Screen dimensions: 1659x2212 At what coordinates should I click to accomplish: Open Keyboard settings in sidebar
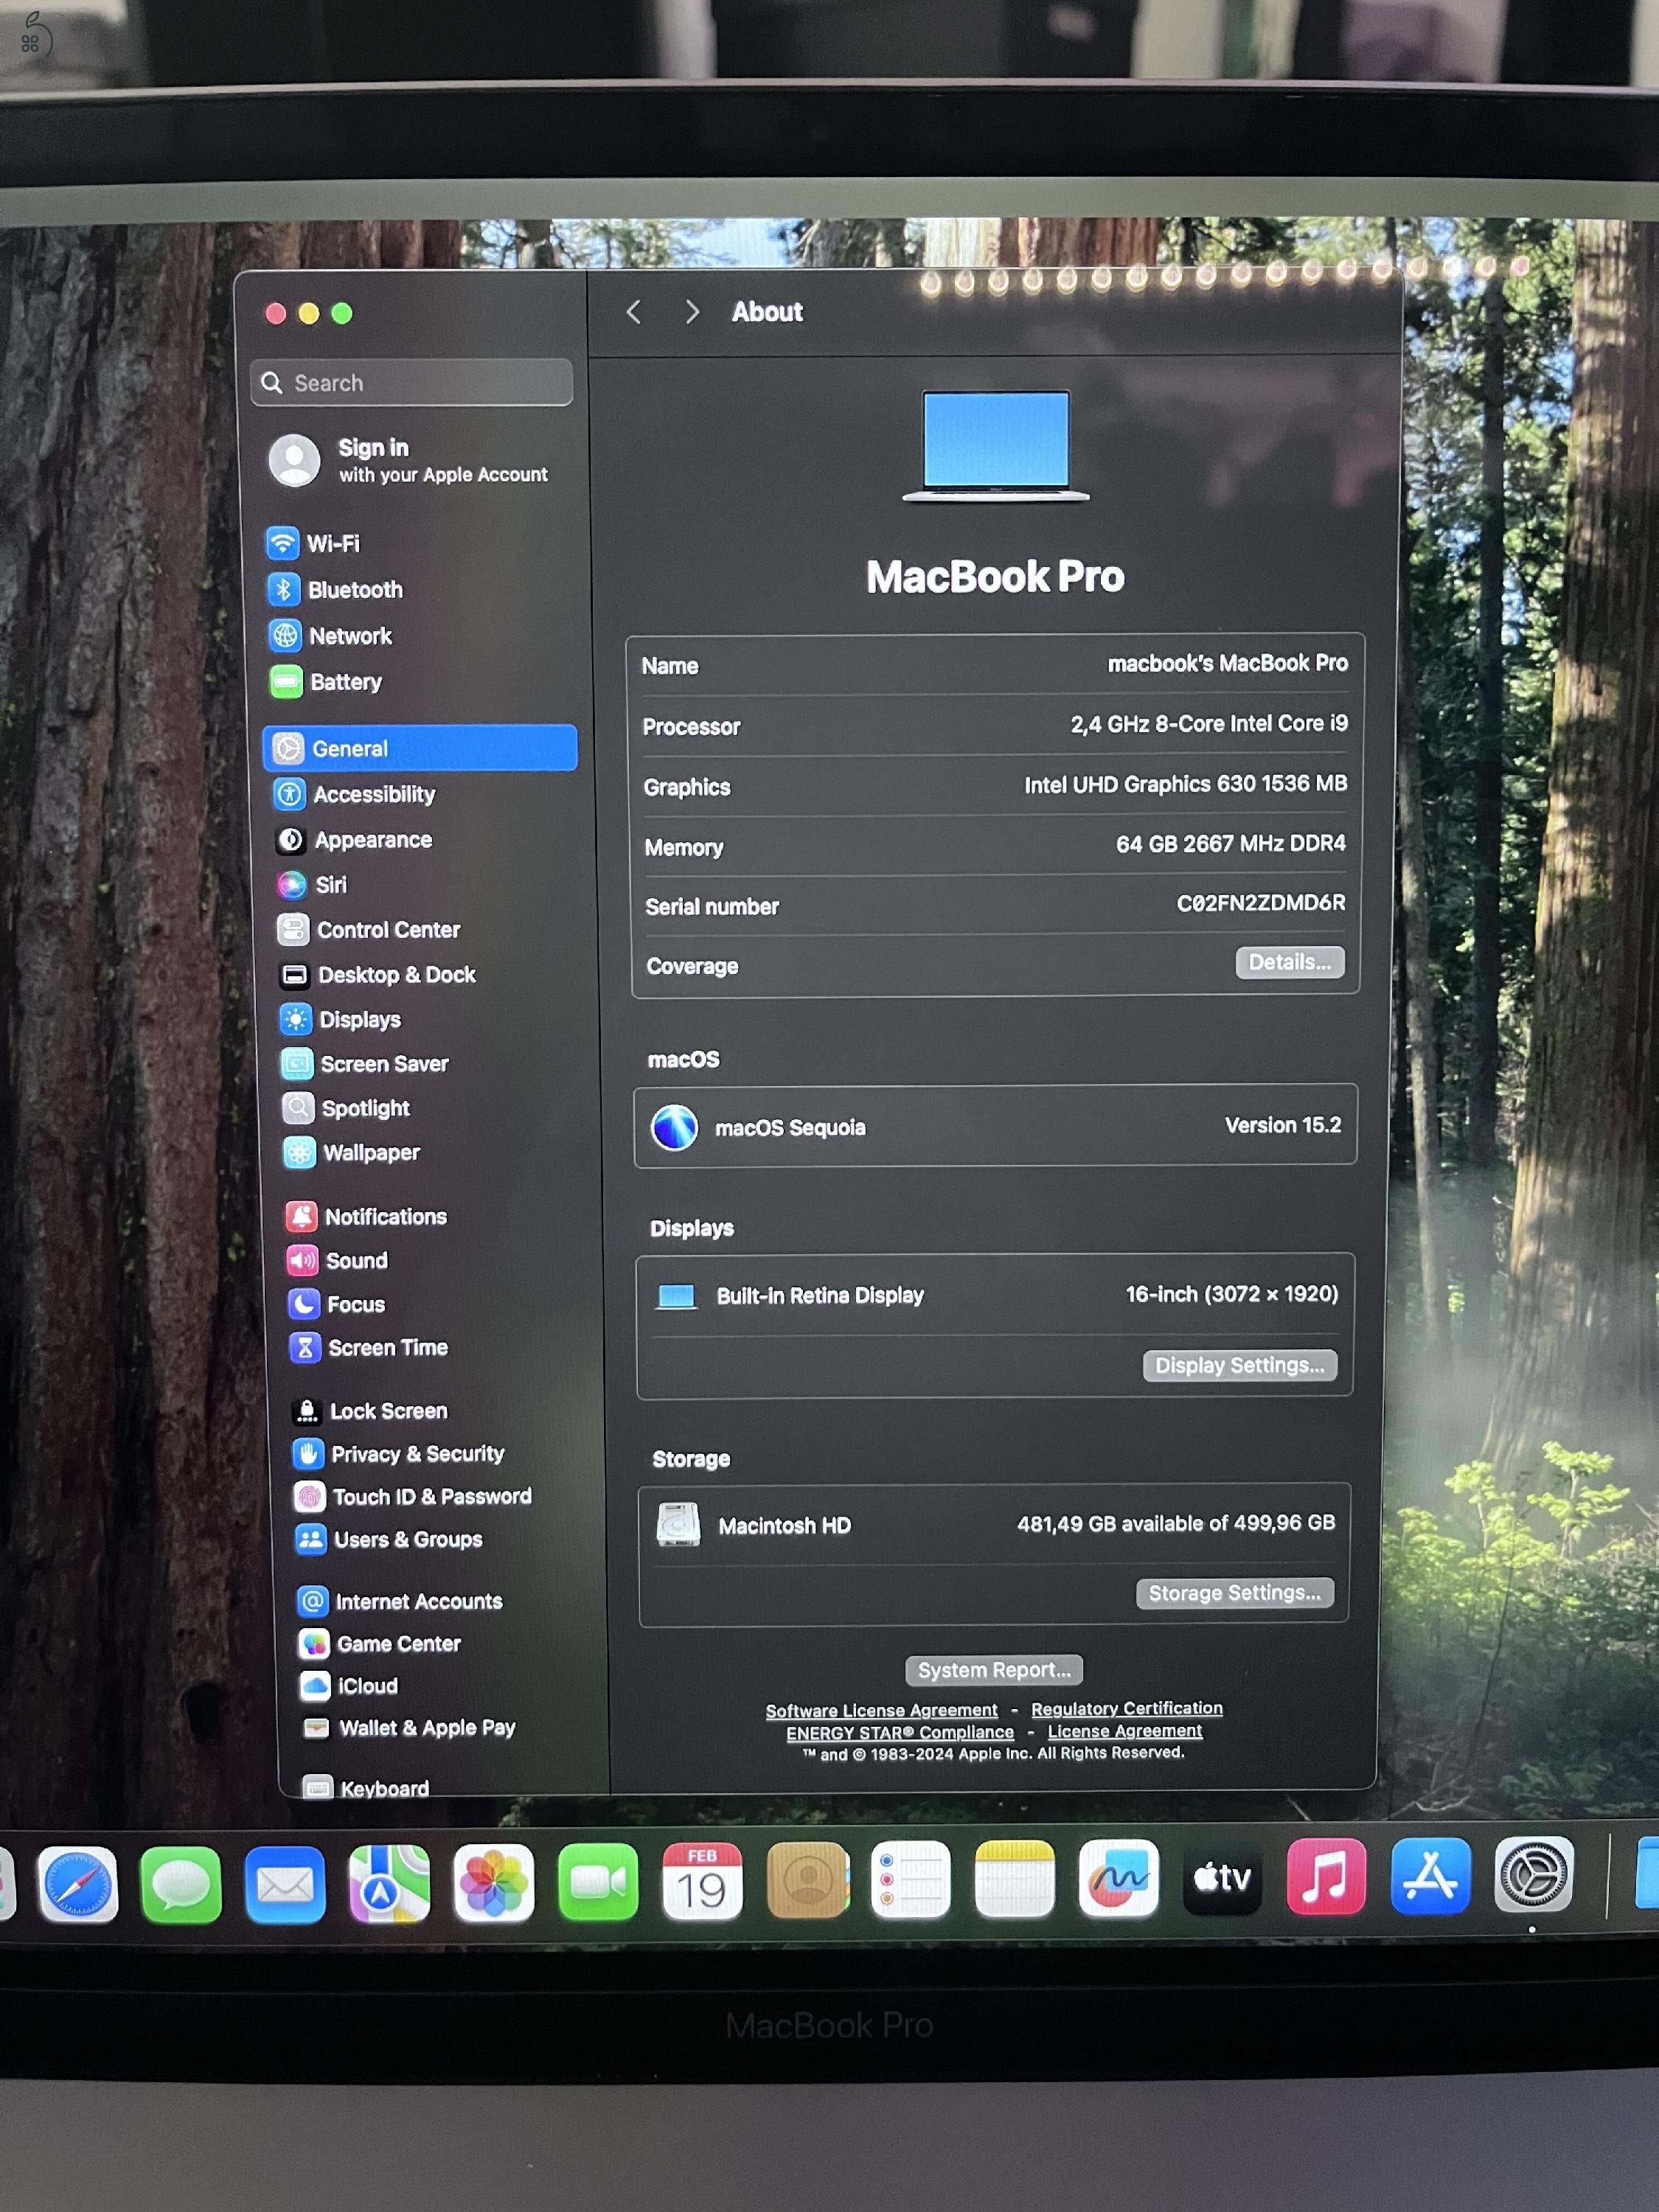(366, 1787)
